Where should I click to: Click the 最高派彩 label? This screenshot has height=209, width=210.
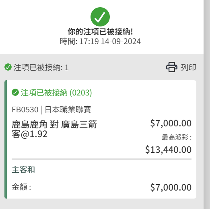[x=177, y=137]
